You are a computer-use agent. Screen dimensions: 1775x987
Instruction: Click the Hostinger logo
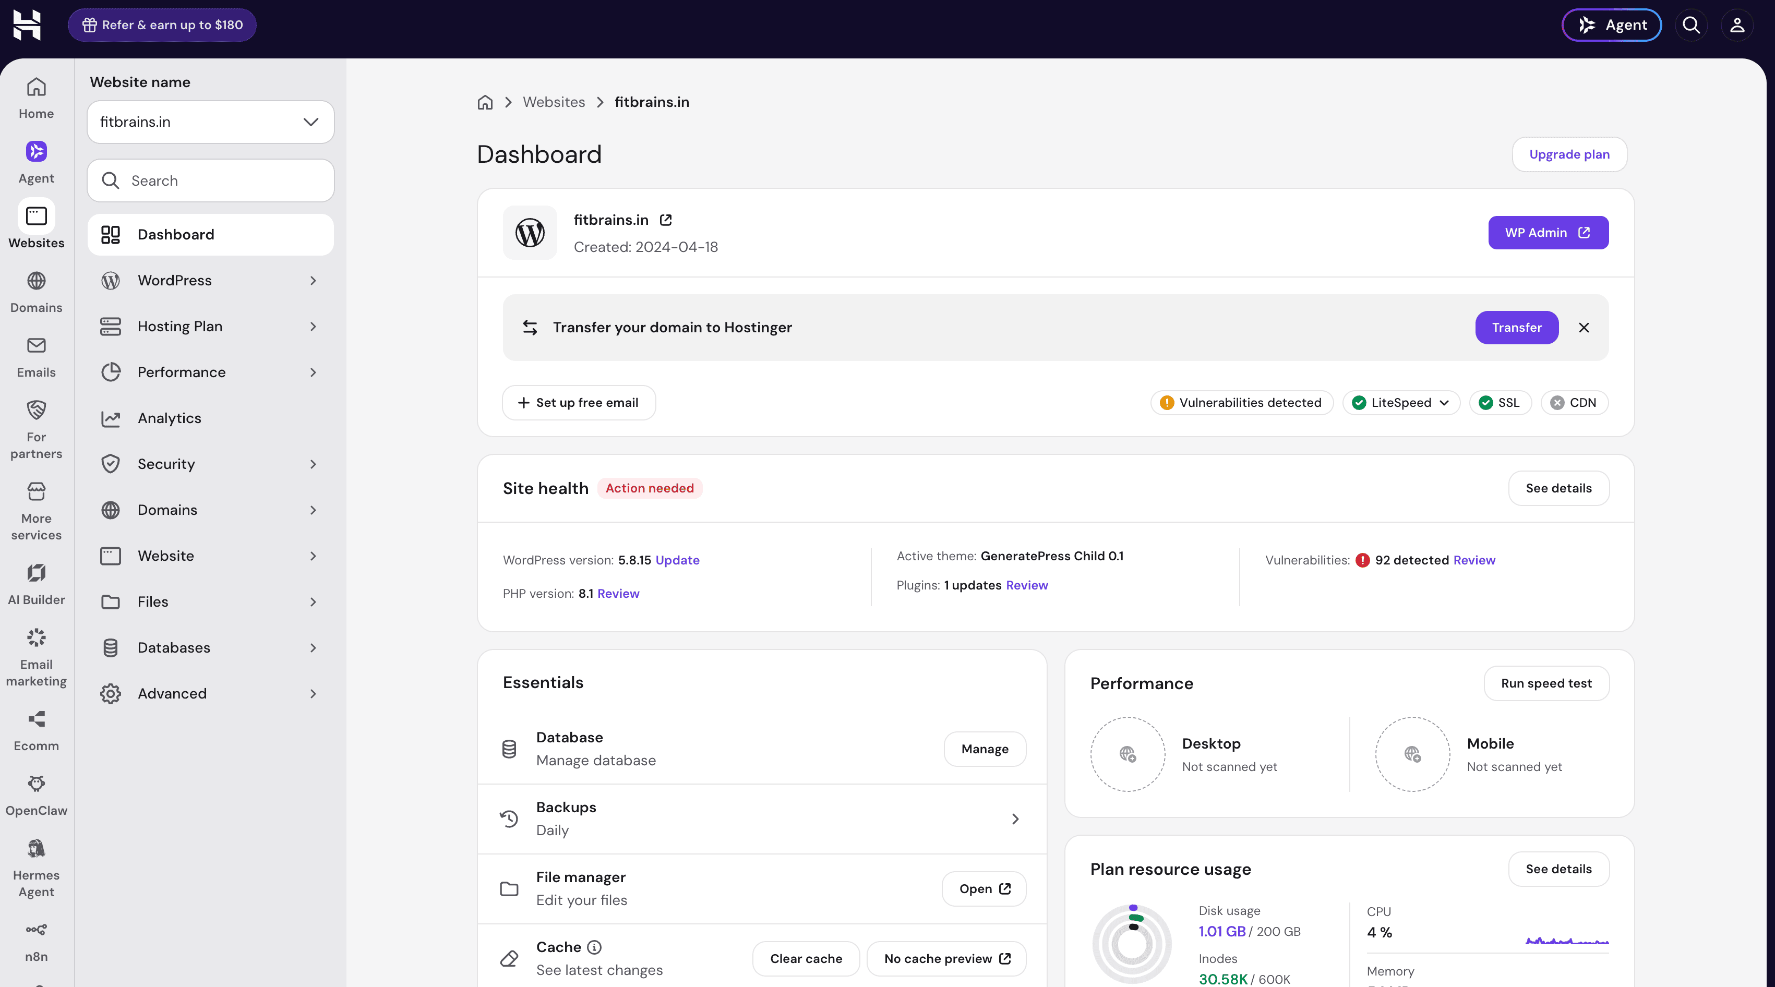27,25
